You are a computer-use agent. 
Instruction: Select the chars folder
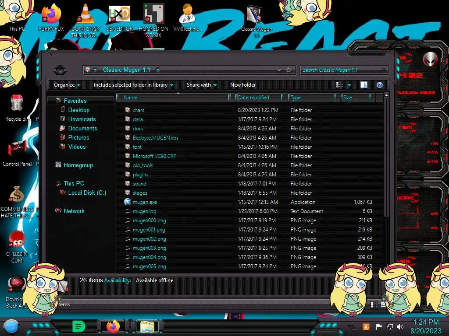[x=138, y=110]
